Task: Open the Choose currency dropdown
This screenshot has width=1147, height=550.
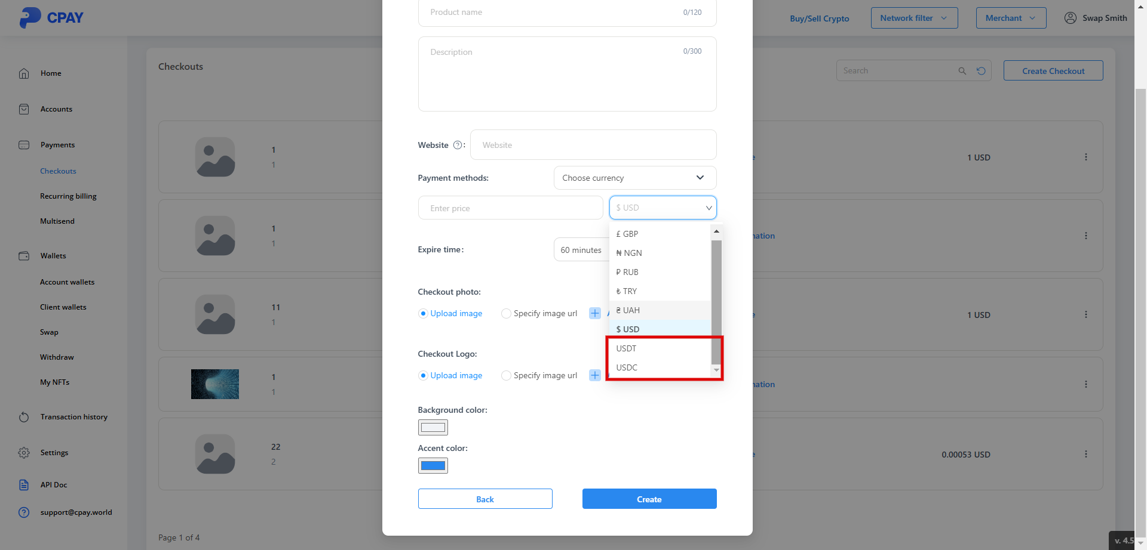Action: [x=634, y=178]
